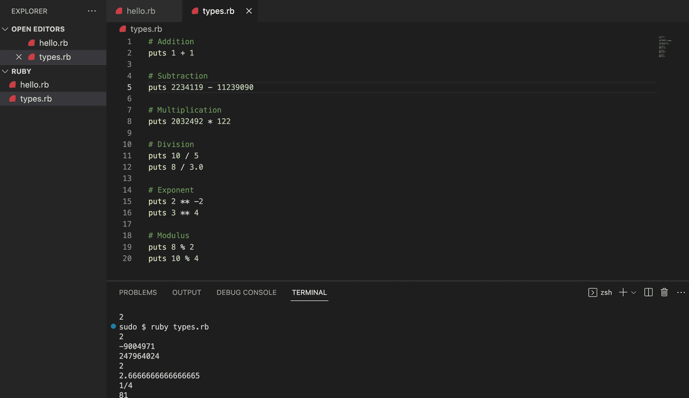
Task: Open the OUTPUT panel tab
Action: tap(187, 292)
